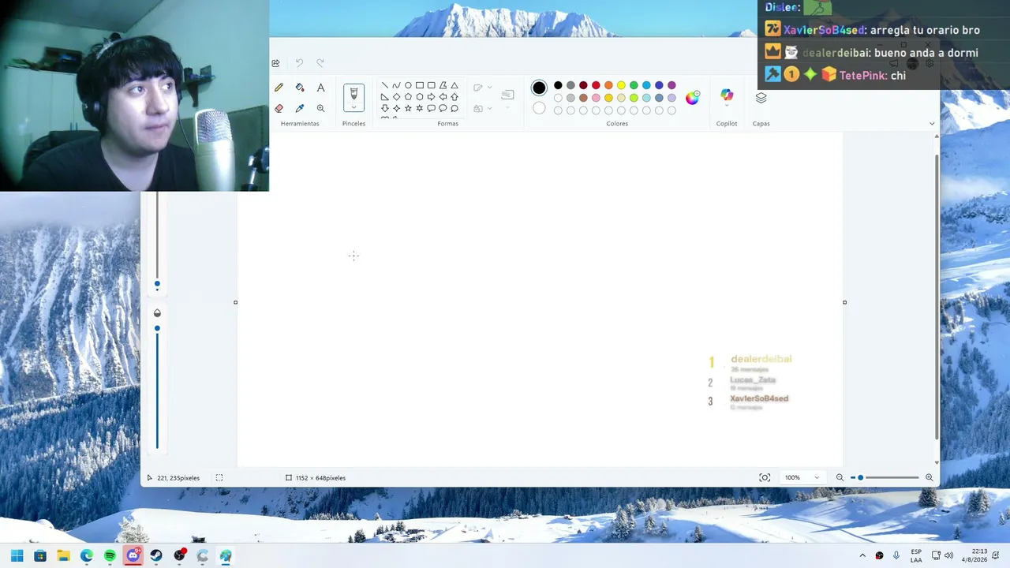Select the Text tool
Image resolution: width=1010 pixels, height=568 pixels.
click(320, 88)
